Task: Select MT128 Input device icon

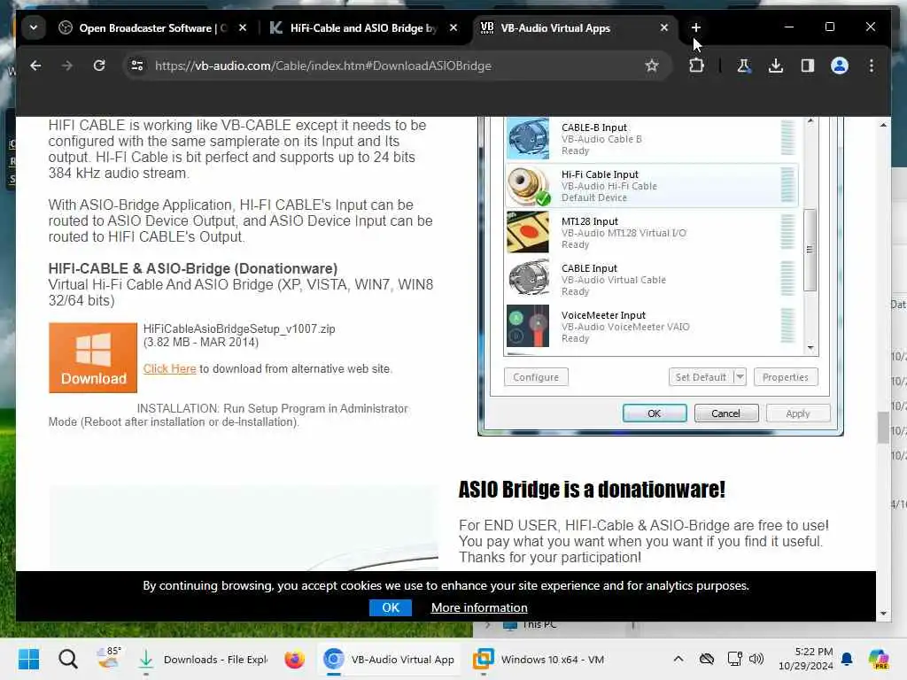Action: point(528,233)
